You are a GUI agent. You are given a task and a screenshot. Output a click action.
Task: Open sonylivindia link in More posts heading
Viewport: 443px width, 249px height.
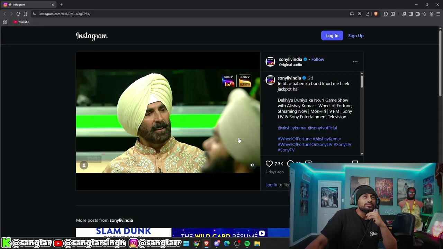[121, 220]
